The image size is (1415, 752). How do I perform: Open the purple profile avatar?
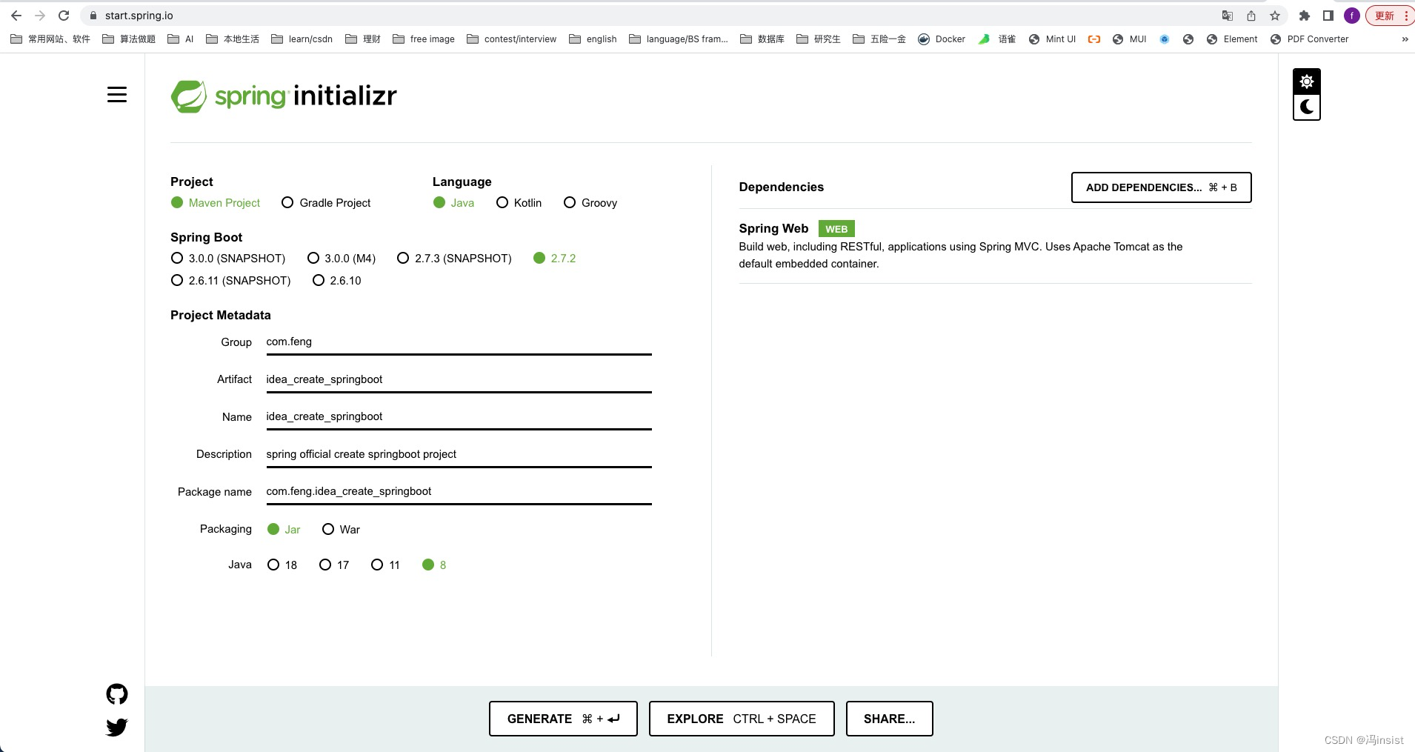point(1352,16)
